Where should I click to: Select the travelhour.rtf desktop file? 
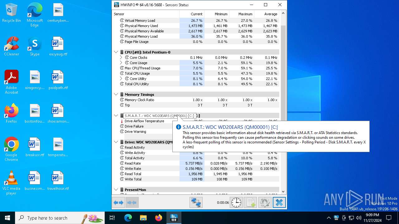coord(58,181)
